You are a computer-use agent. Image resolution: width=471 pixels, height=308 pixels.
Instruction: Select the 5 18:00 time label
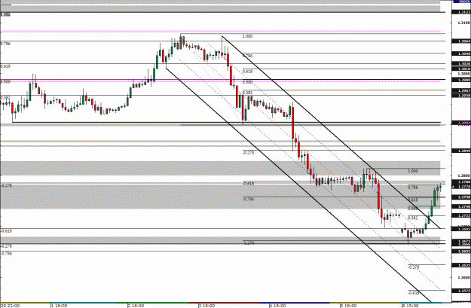point(348,306)
